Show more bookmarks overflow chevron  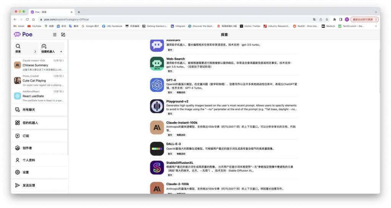click(x=376, y=26)
